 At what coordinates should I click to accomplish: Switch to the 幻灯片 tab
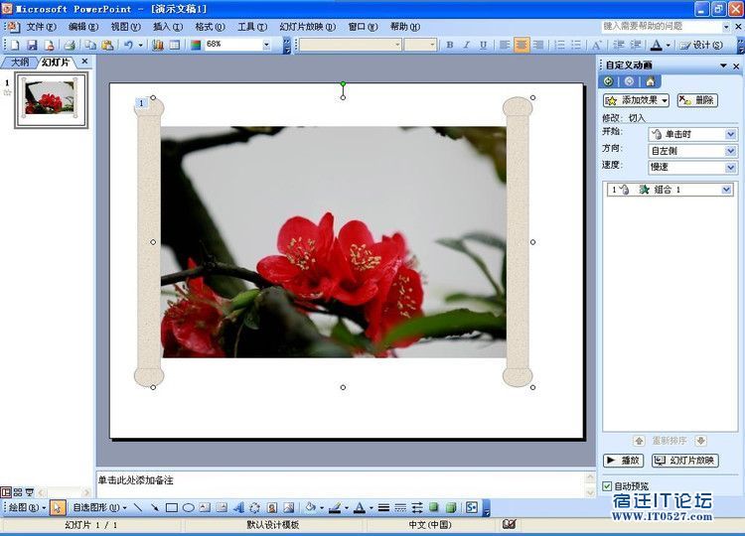[x=55, y=62]
